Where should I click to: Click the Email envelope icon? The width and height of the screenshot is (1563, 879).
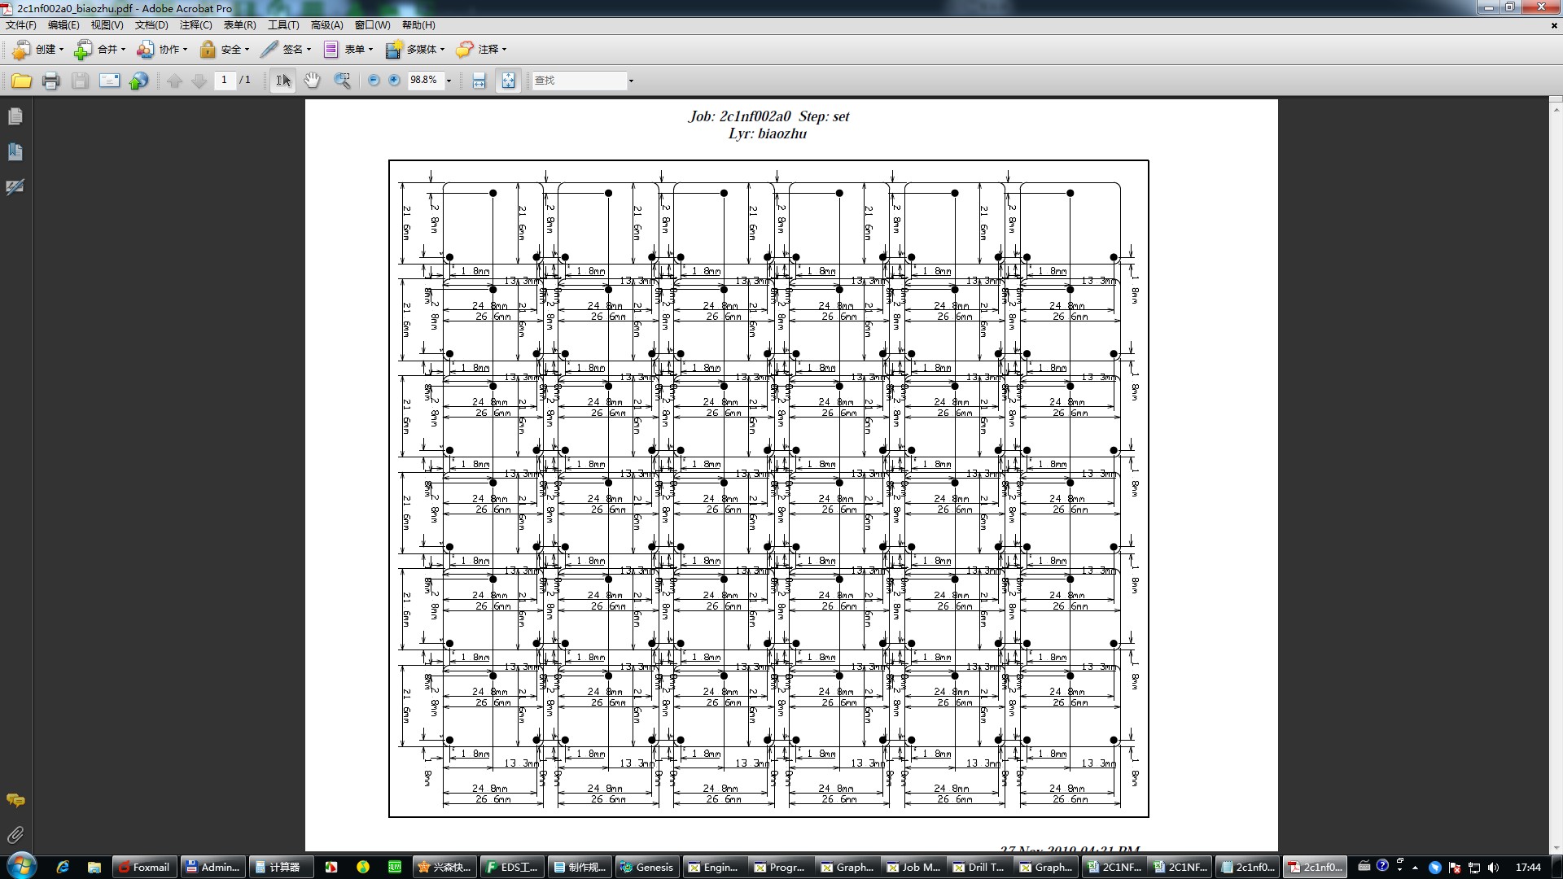pos(109,81)
